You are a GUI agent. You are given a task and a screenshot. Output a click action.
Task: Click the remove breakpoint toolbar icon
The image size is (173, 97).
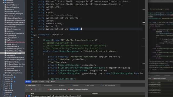[x=31, y=89]
